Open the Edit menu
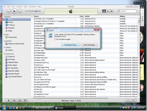147x111 pixels. [9, 7]
